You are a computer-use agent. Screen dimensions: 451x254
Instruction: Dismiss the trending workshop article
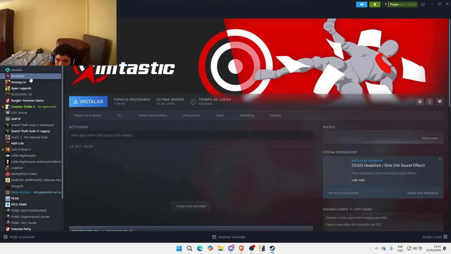(x=440, y=160)
